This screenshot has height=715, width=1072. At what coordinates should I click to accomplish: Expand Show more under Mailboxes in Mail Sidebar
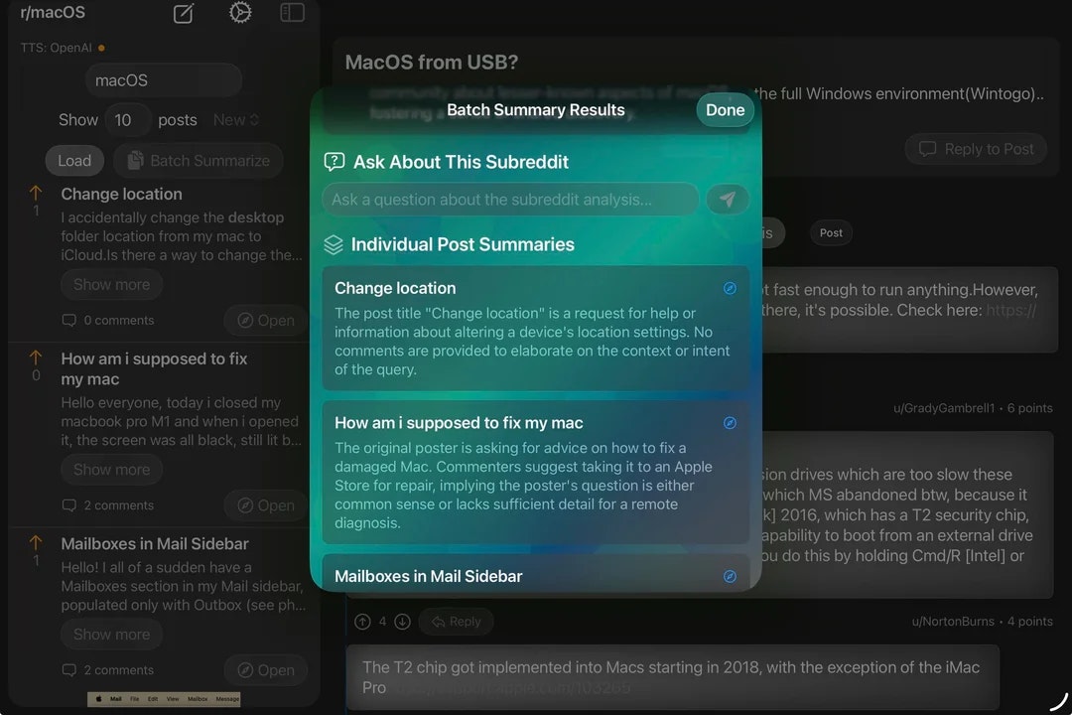click(111, 635)
